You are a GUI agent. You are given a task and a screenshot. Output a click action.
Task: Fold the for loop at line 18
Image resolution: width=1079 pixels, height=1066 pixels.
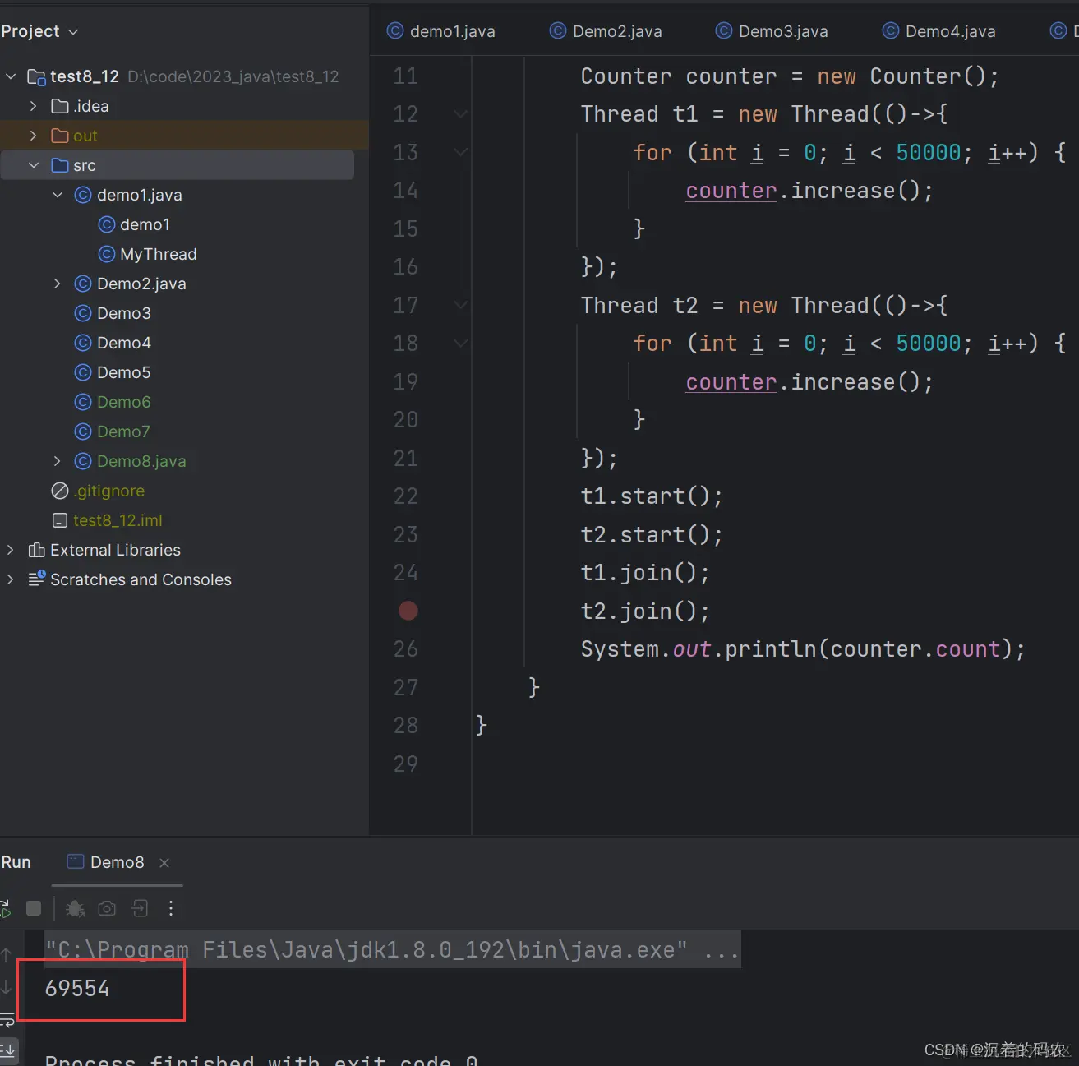coord(460,344)
